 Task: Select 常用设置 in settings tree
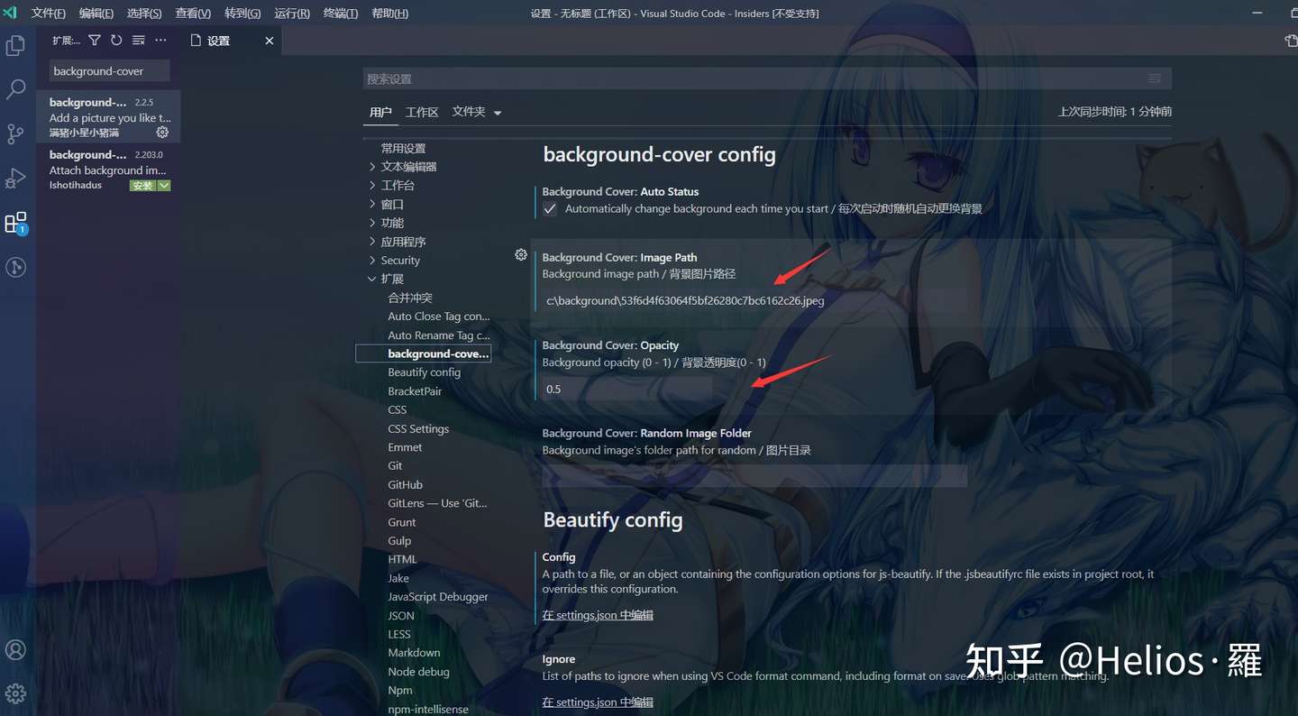pyautogui.click(x=403, y=149)
